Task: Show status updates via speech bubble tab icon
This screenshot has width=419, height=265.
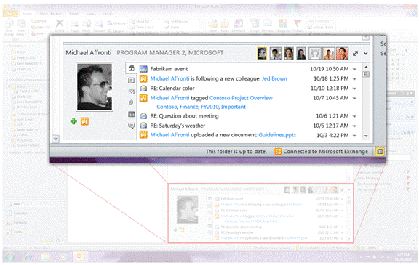Action: point(131,126)
